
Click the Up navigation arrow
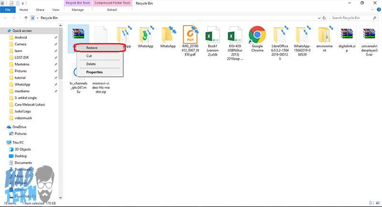pos(25,18)
